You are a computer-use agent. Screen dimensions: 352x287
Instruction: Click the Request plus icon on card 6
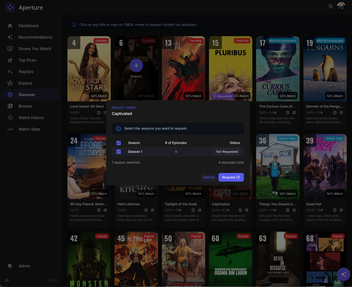(x=136, y=66)
